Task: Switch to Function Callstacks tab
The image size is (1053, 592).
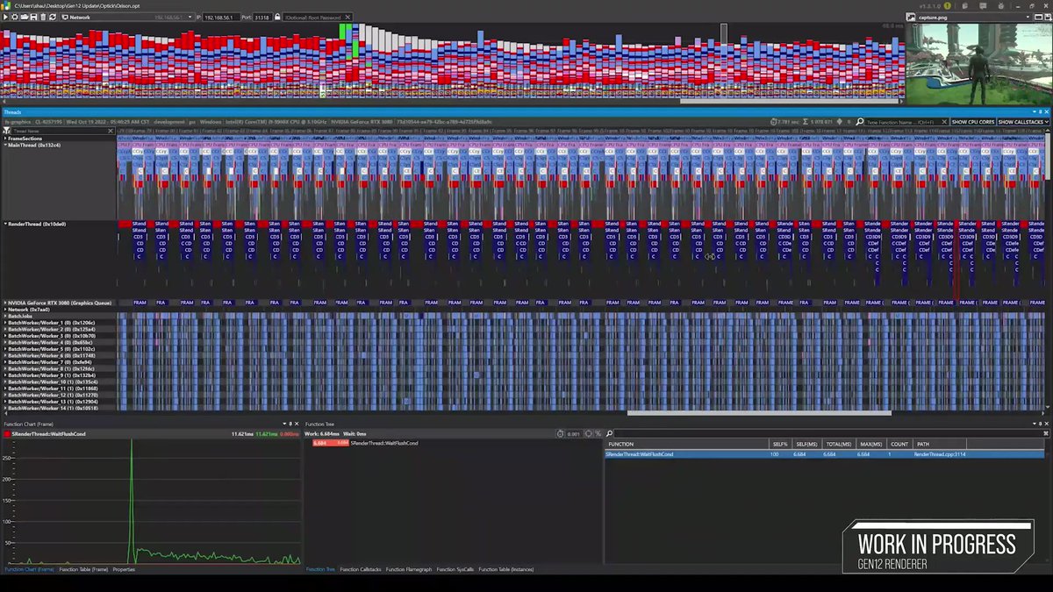Action: tap(361, 569)
